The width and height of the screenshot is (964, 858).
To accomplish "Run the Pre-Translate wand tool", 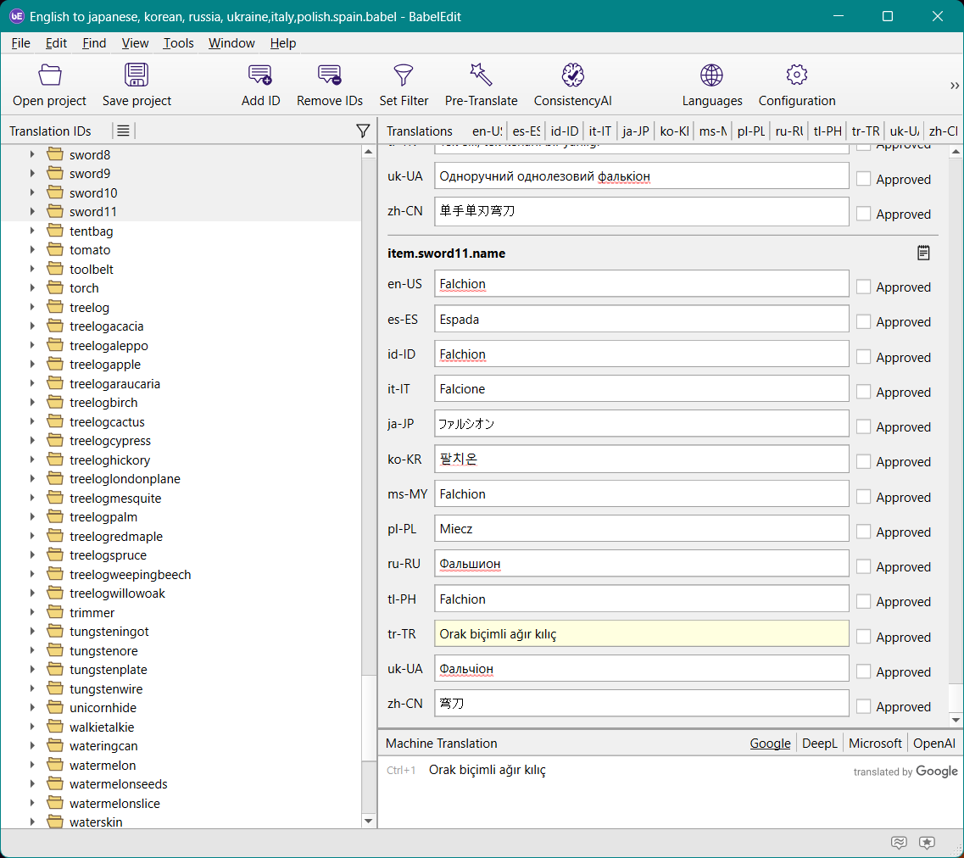I will [481, 75].
